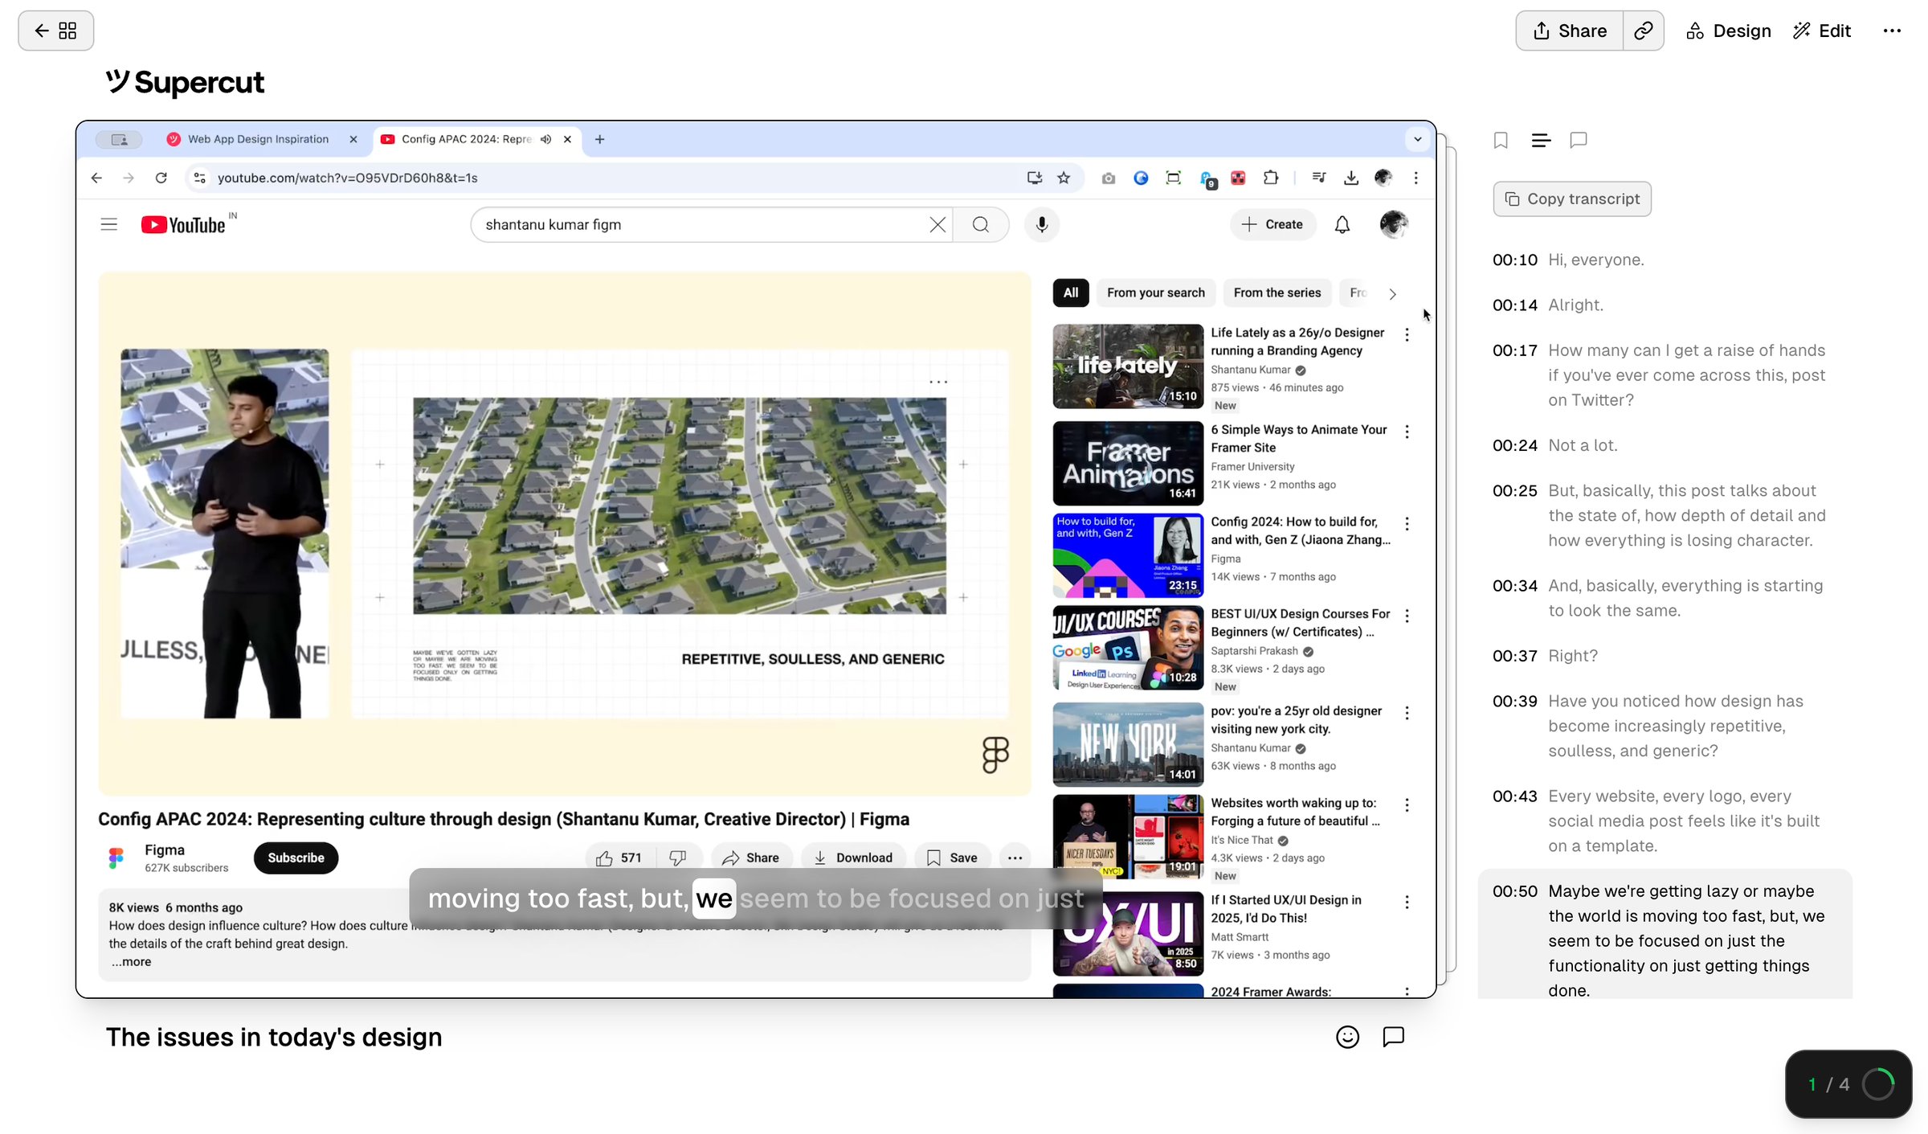Jump to transcript timestamp 00:39
The image size is (1928, 1134).
(x=1514, y=701)
